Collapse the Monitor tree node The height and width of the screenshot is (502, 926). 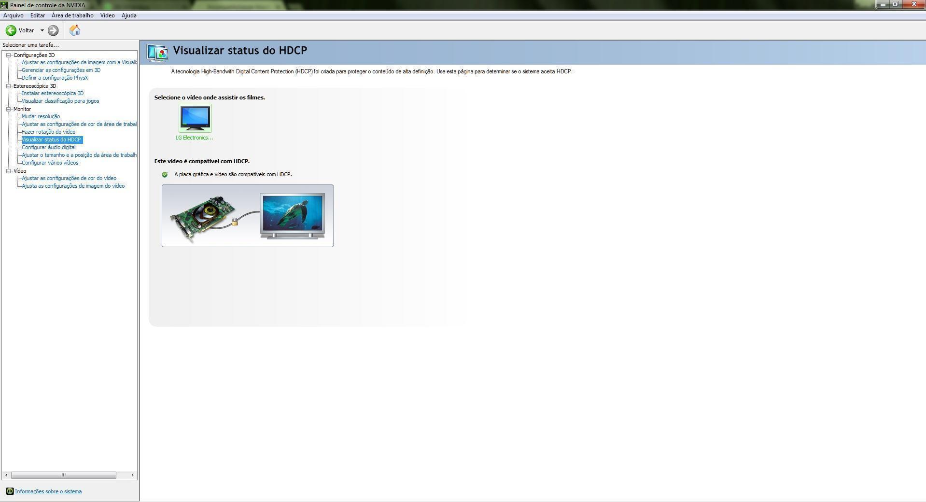click(8, 109)
